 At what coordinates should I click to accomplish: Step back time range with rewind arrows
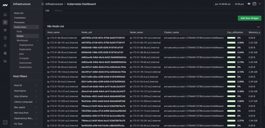click(x=249, y=4)
